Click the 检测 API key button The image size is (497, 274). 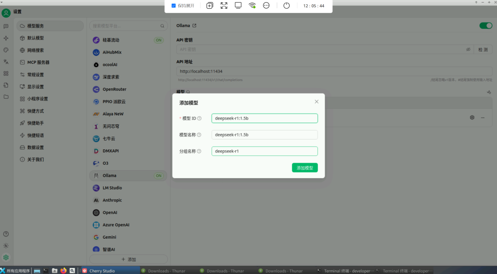[483, 49]
